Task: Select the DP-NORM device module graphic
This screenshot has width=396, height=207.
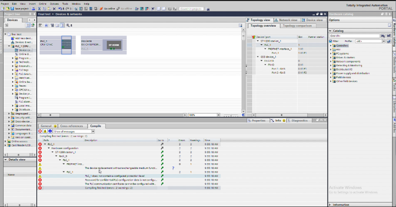Action: pos(114,45)
